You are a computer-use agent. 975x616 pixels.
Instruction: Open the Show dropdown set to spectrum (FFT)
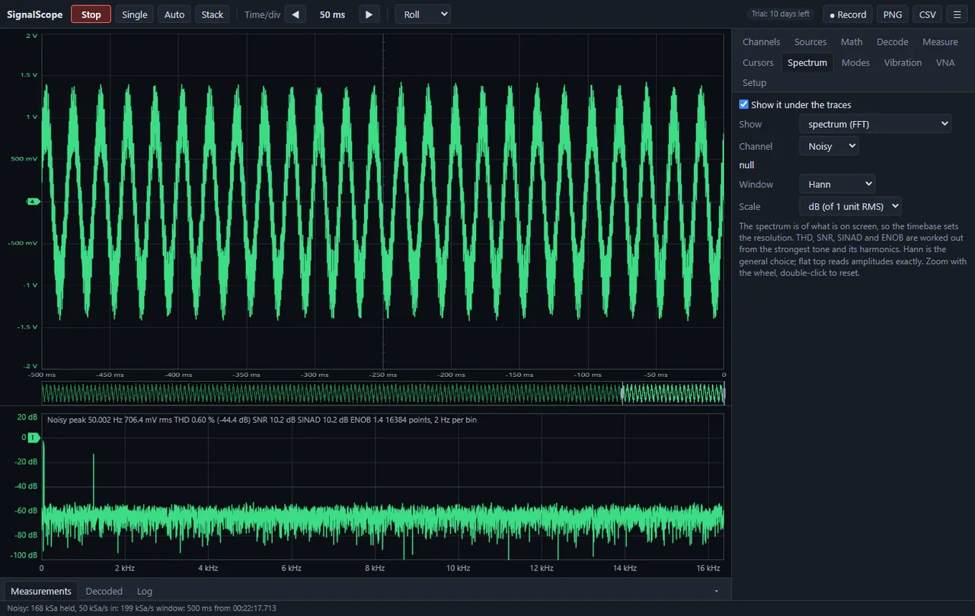875,123
